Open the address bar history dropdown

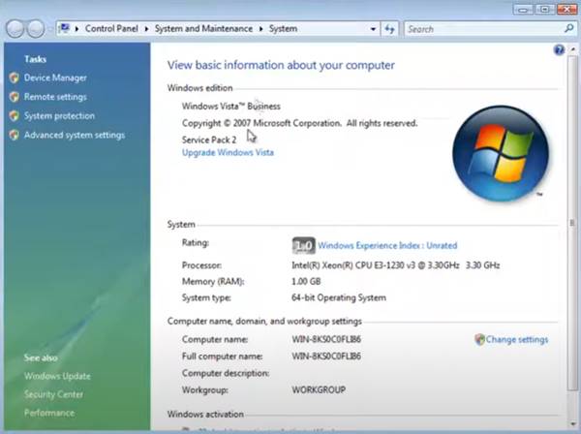[373, 29]
